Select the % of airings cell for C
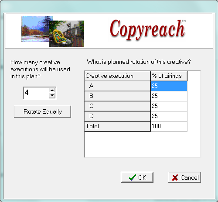The height and width of the screenshot is (202, 218). tap(169, 106)
